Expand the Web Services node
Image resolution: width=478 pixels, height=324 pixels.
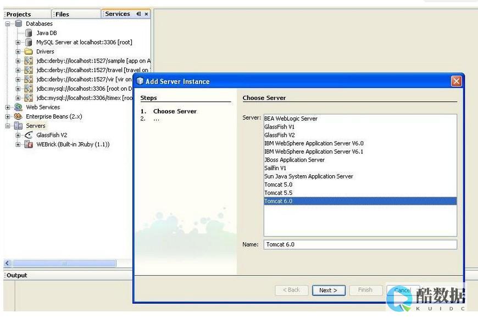pyautogui.click(x=8, y=107)
